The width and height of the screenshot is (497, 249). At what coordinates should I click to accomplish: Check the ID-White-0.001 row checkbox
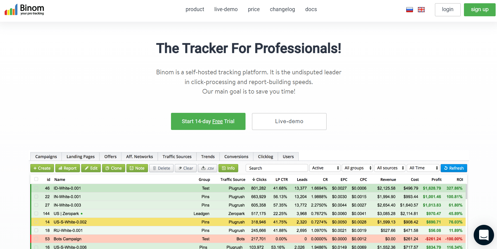click(36, 188)
